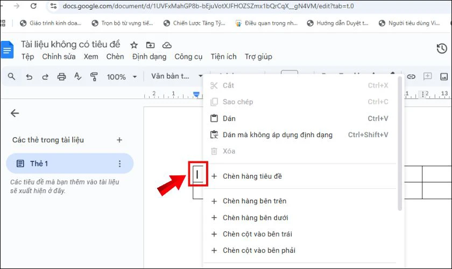Click the Các thẻ trong tài liệu heading
The image size is (452, 269).
[48, 140]
